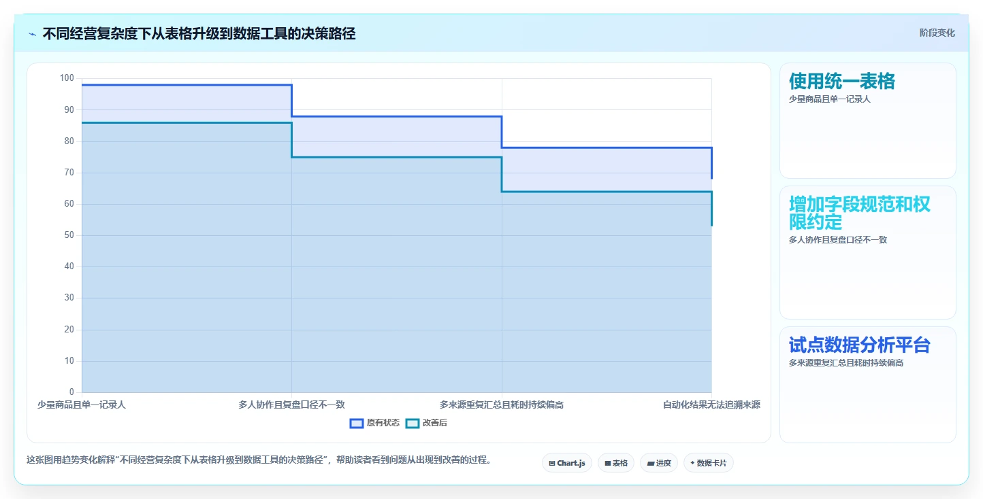983x499 pixels.
Task: Click the card subtitle 少量商品且单一记录人
Action: [829, 99]
